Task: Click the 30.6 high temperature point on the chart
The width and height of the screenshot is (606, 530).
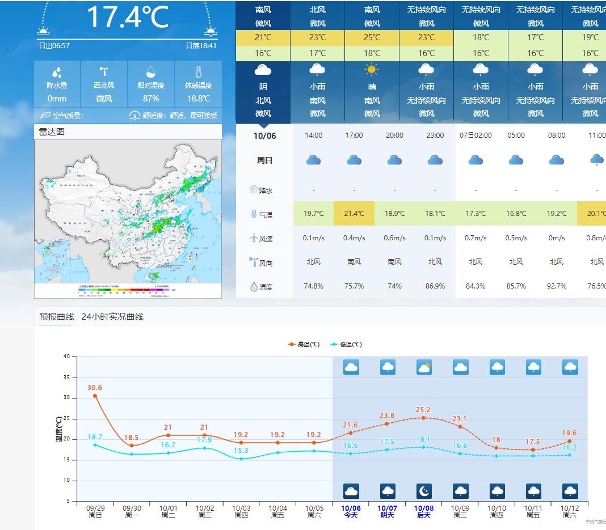Action: pyautogui.click(x=95, y=396)
